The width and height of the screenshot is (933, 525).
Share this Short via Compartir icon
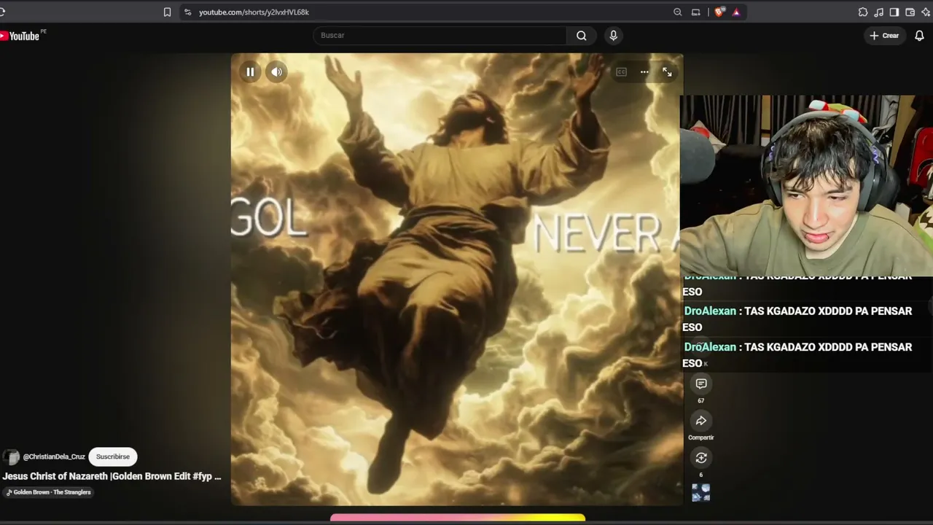[x=701, y=421]
